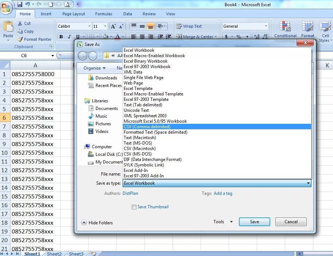Open the General number format dropdown
The width and height of the screenshot is (333, 256).
(266, 26)
